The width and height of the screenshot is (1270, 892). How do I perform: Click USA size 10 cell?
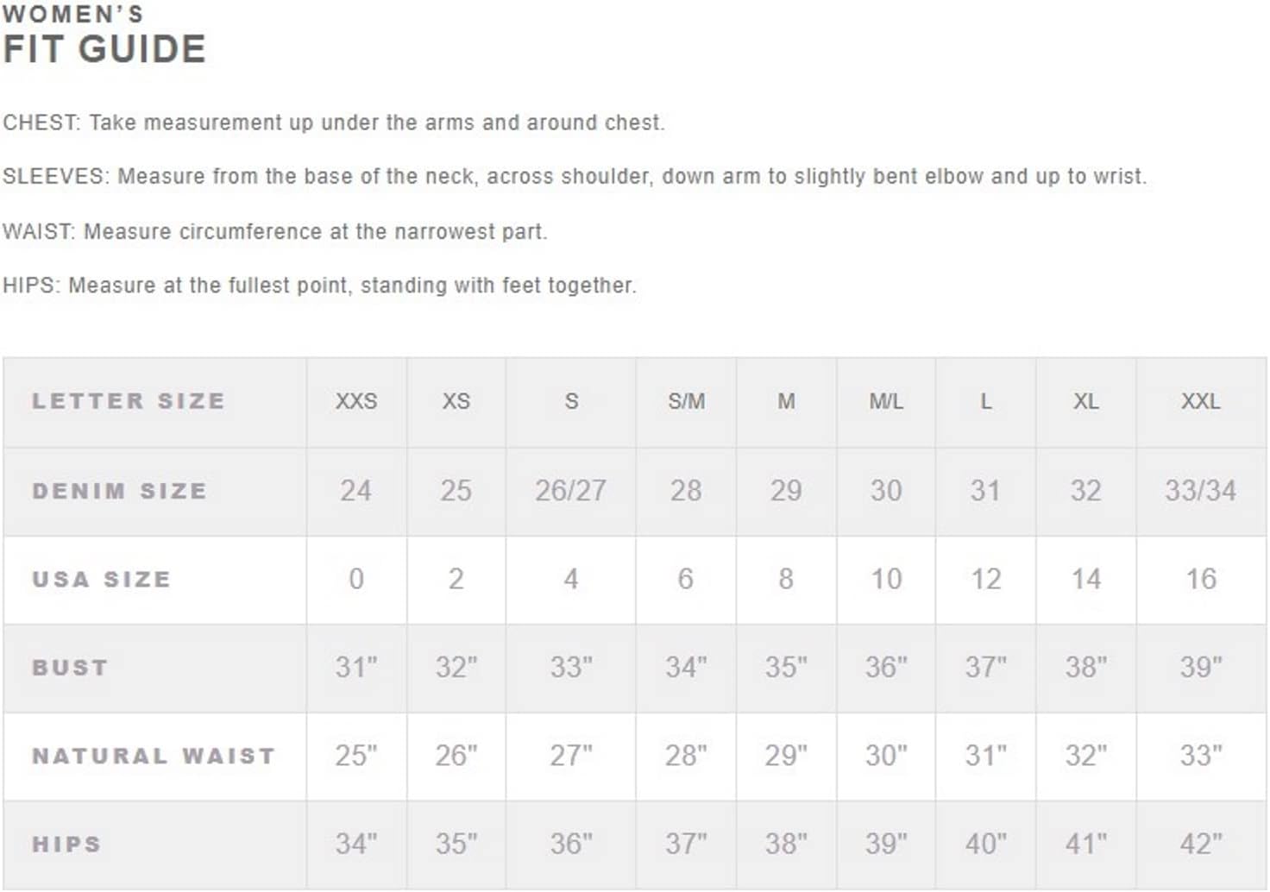click(886, 579)
